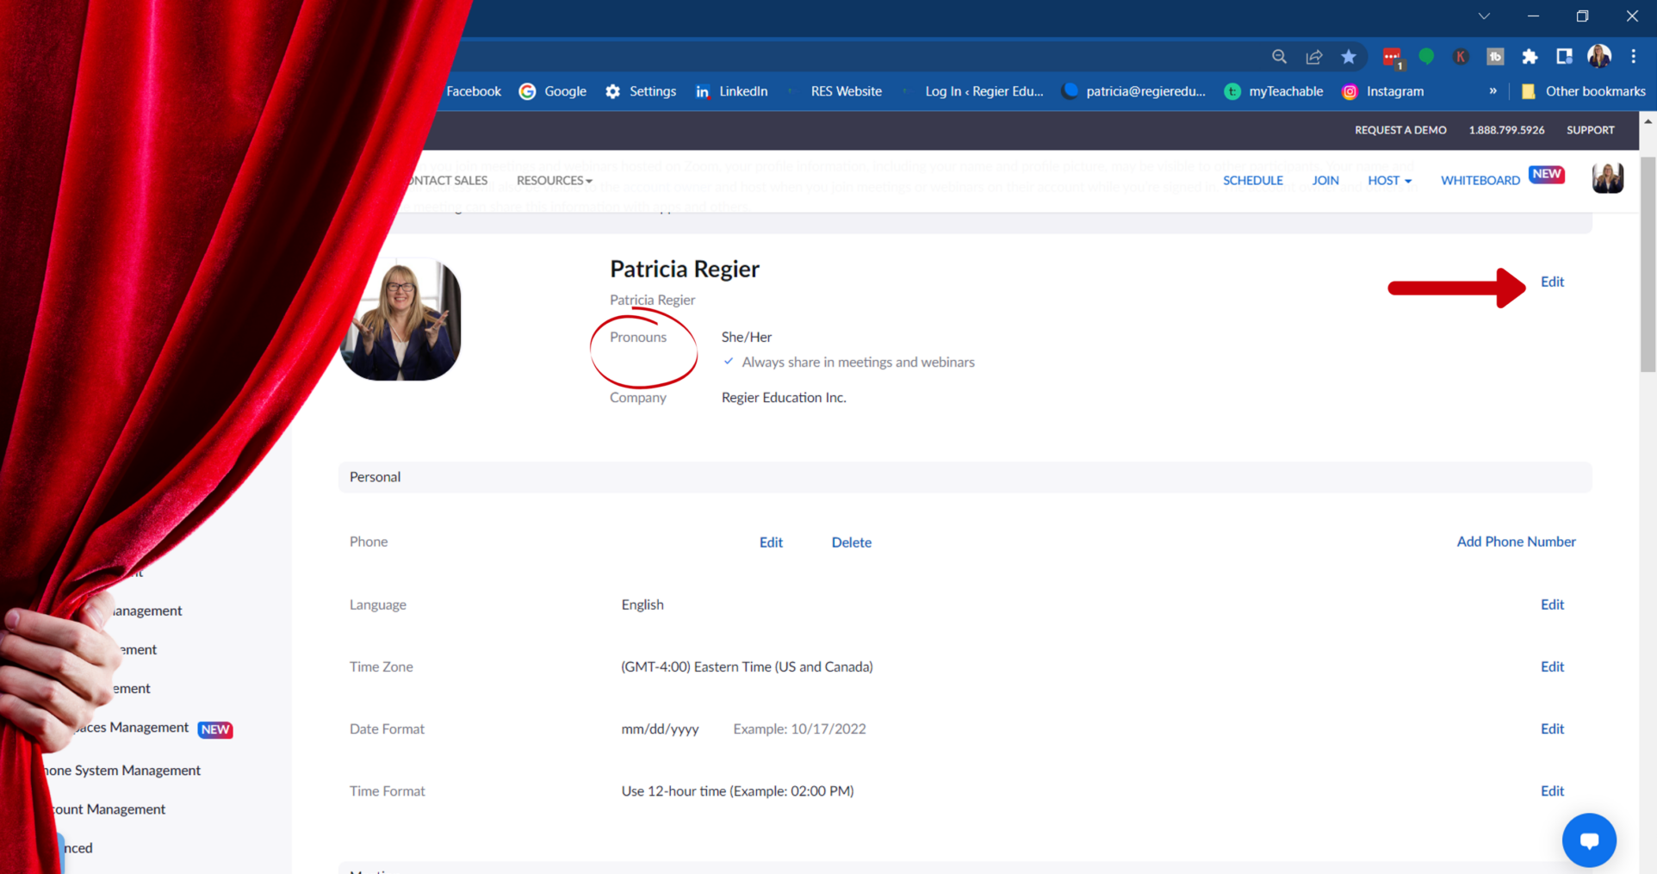Click the Zoom account avatar in header
The width and height of the screenshot is (1657, 874).
pos(1607,178)
